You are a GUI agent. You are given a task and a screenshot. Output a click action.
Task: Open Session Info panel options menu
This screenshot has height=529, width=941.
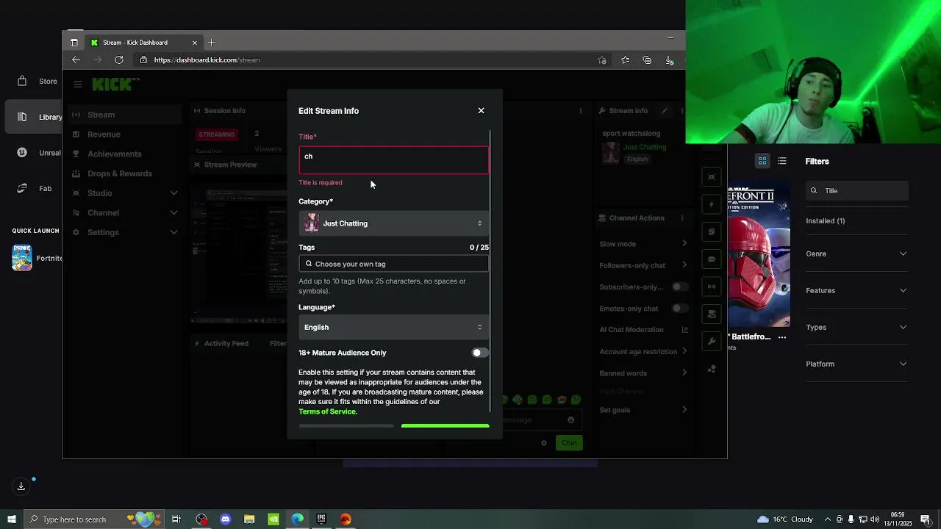581,111
